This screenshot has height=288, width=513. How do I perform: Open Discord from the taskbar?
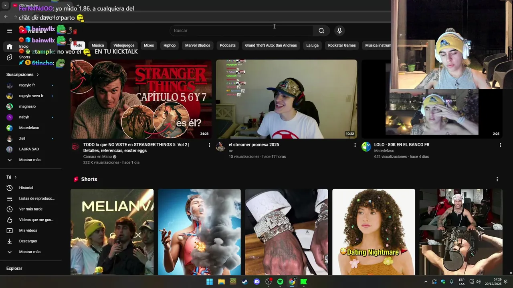256,282
